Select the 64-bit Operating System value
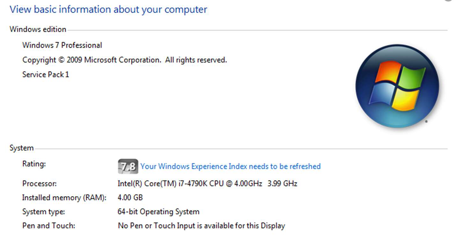This screenshot has width=454, height=241. tap(158, 212)
